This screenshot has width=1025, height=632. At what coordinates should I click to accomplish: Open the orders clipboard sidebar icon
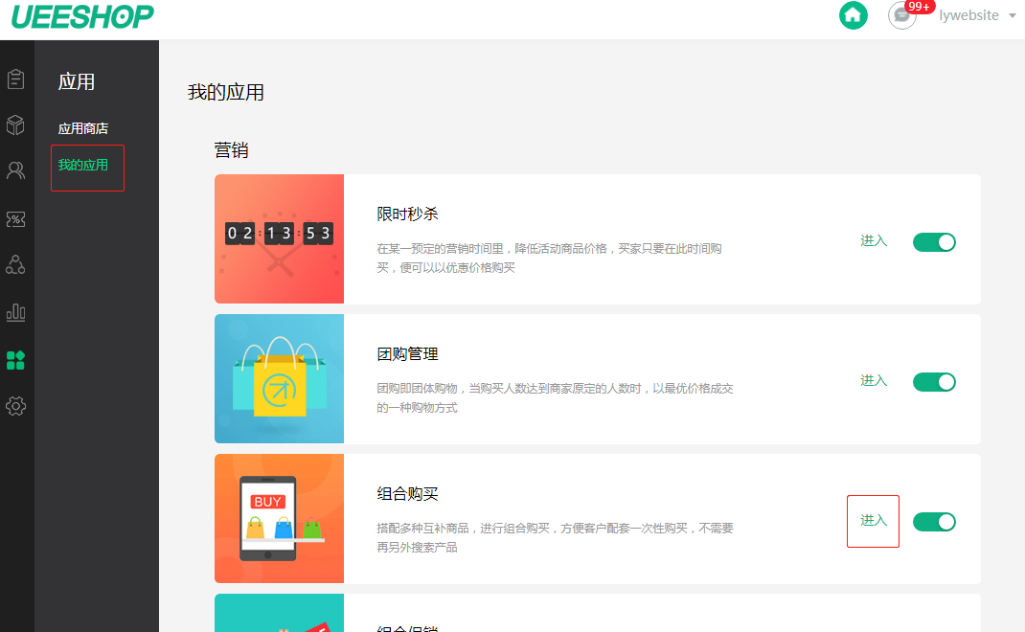(15, 79)
